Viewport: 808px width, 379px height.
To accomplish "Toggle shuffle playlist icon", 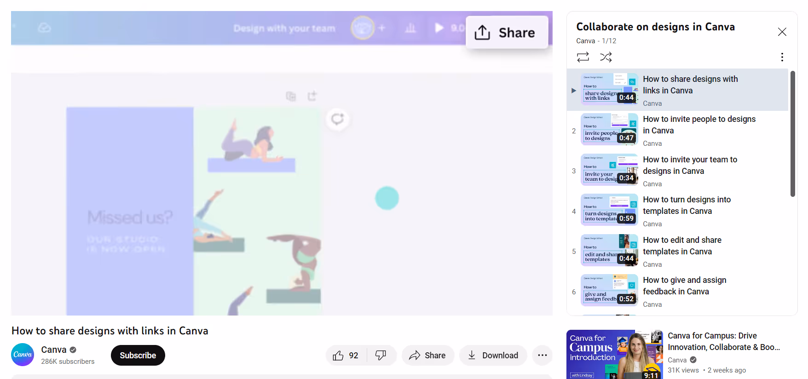I will (x=606, y=57).
